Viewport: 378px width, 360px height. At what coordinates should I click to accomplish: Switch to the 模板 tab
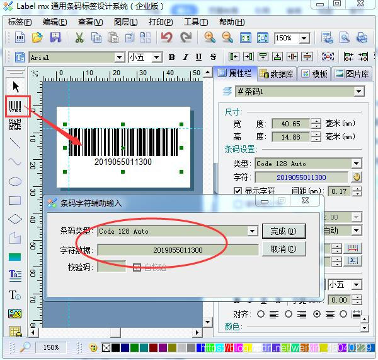(315, 73)
